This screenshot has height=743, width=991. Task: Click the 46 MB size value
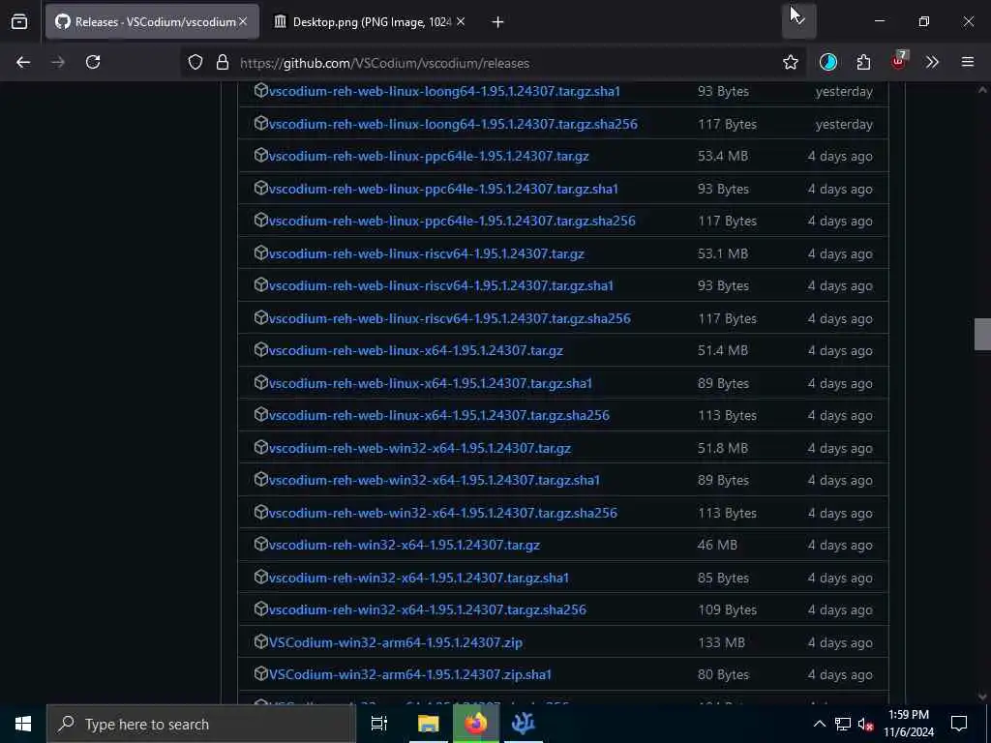click(x=717, y=545)
